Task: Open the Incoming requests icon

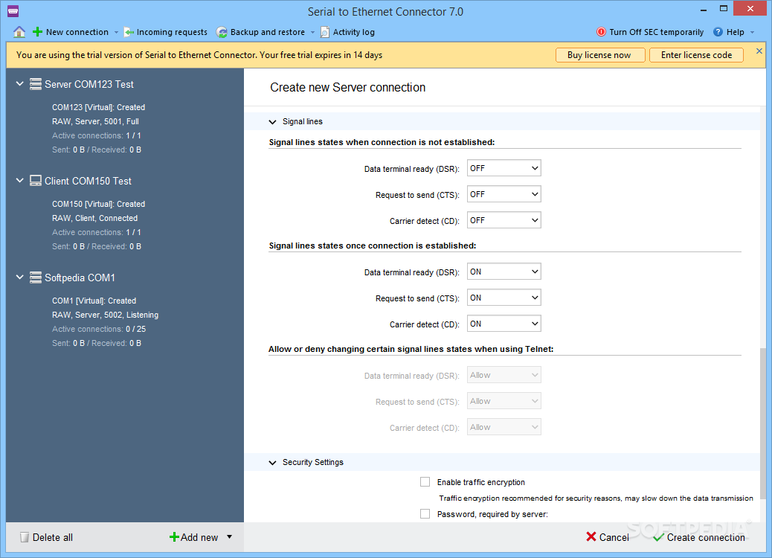Action: point(129,33)
